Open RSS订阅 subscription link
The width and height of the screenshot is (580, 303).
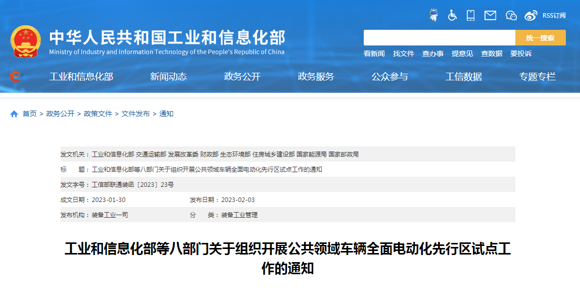554,16
